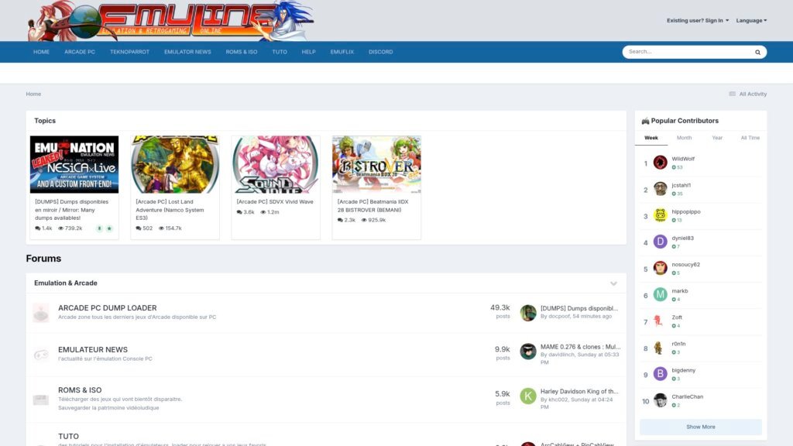793x446 pixels.
Task: Open nosoucy62's avatar
Action: (x=660, y=268)
